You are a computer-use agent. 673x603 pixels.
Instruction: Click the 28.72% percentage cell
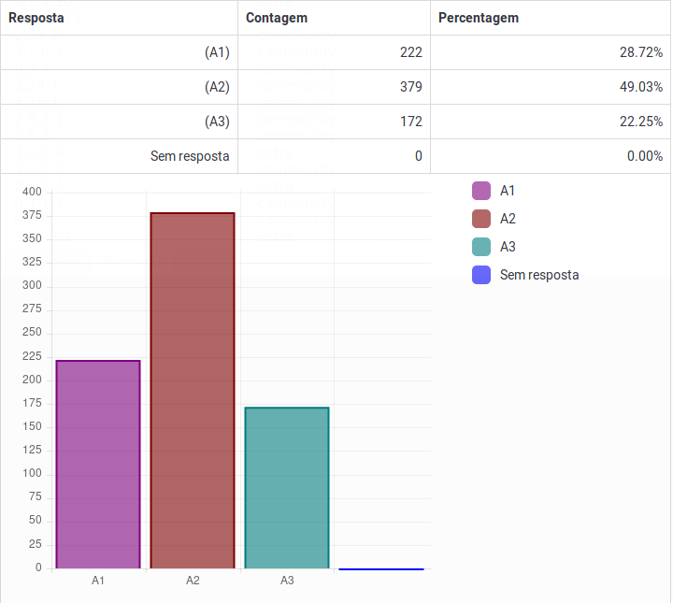click(x=645, y=52)
